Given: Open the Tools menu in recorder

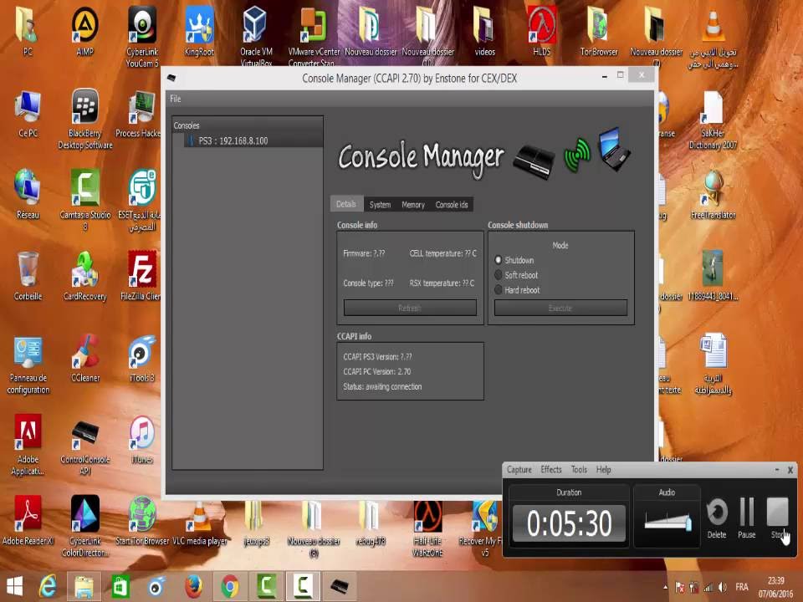Looking at the screenshot, I should point(579,469).
